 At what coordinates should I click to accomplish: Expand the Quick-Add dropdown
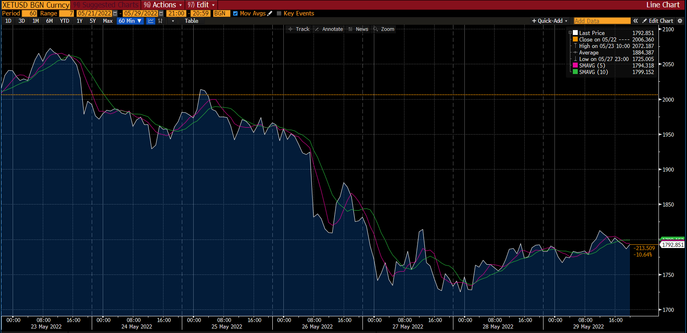click(550, 21)
